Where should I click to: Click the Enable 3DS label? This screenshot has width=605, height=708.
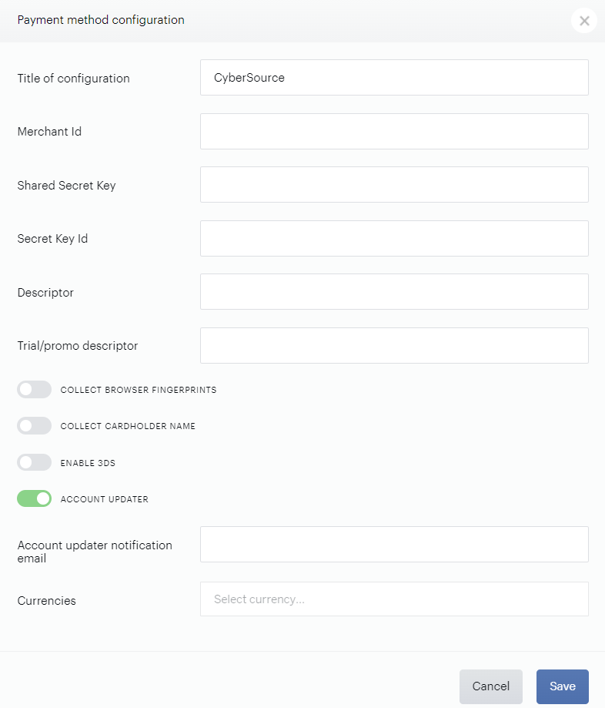point(88,463)
